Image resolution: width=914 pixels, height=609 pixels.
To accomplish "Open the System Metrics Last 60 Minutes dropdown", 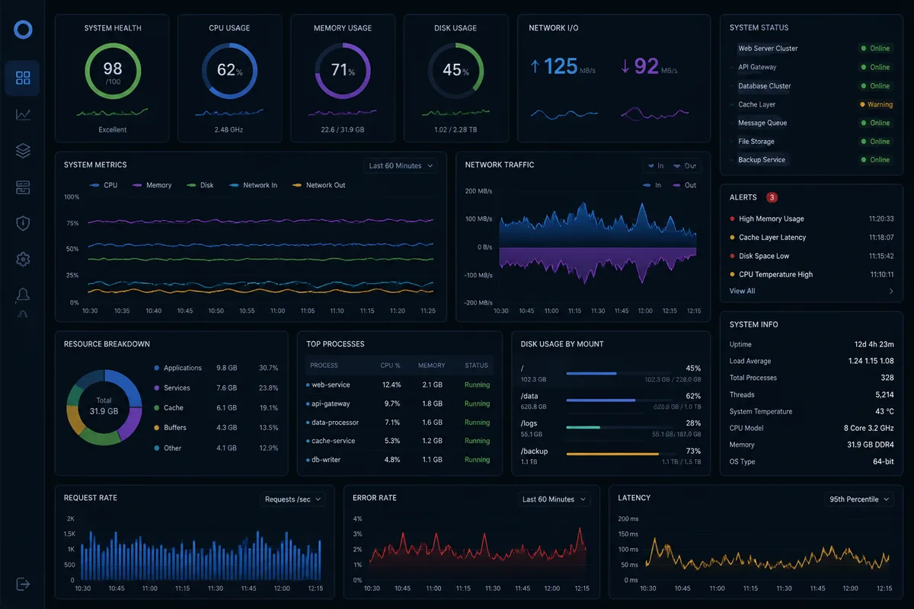I will tap(401, 165).
